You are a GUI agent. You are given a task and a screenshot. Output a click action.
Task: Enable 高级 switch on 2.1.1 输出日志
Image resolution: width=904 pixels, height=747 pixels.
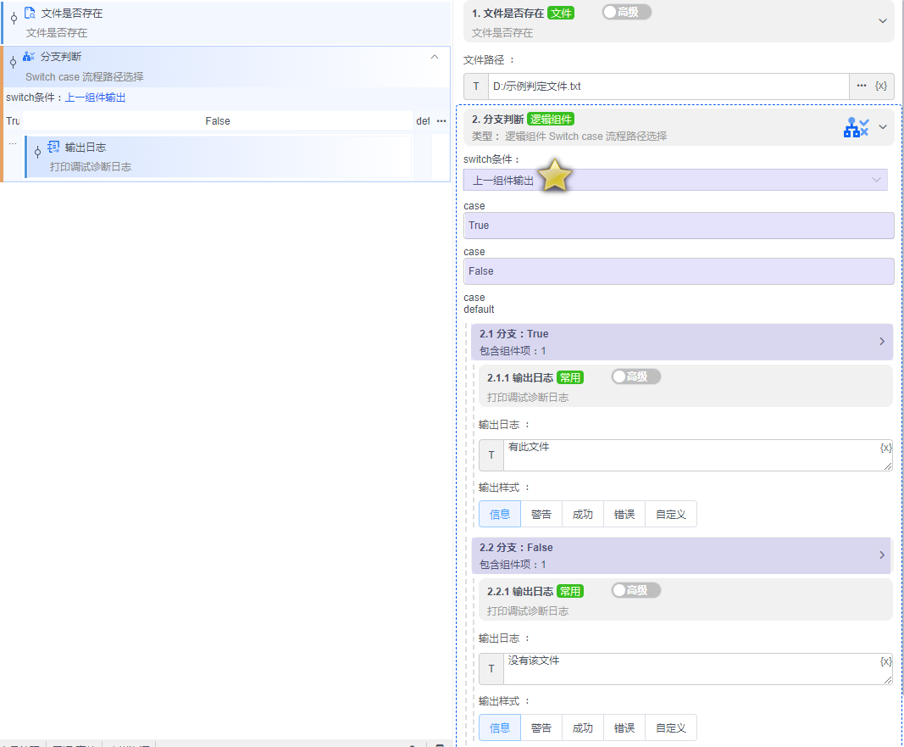click(x=635, y=376)
